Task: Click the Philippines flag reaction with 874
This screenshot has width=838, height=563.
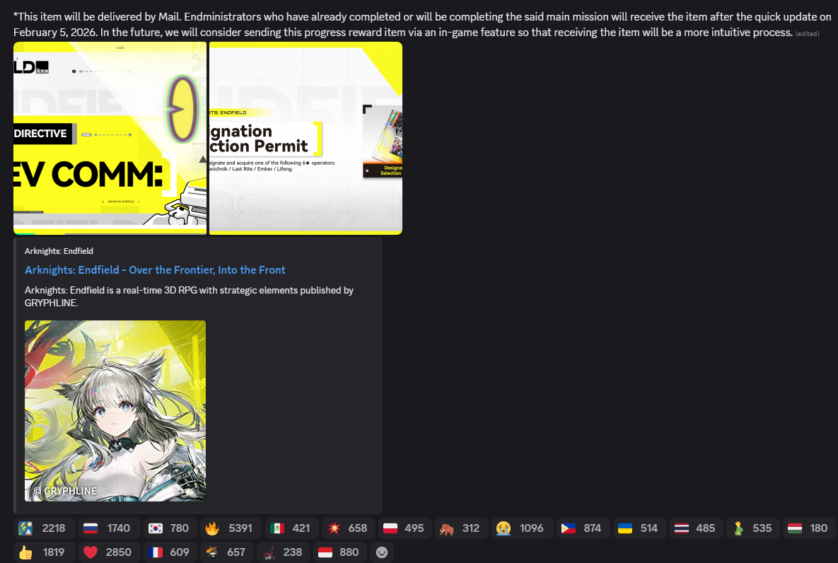Action: tap(583, 528)
